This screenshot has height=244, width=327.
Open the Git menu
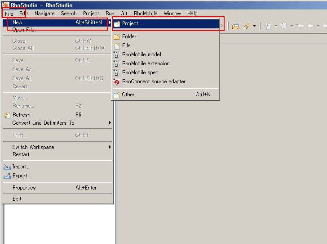(x=124, y=14)
